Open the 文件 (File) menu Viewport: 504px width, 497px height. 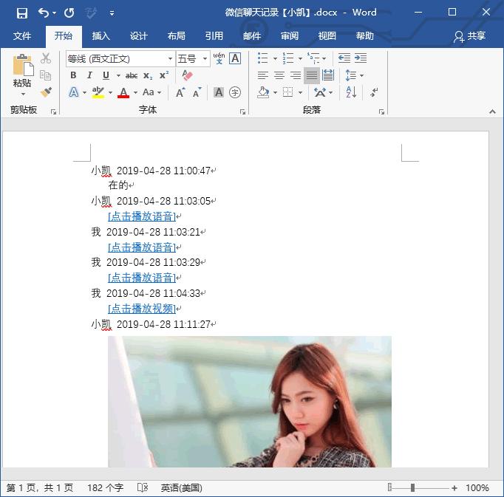(x=22, y=36)
